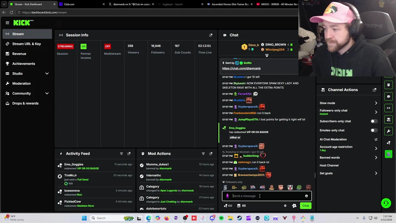
Task: Open the club.com/dtanmanb pinned link
Action: pyautogui.click(x=241, y=68)
